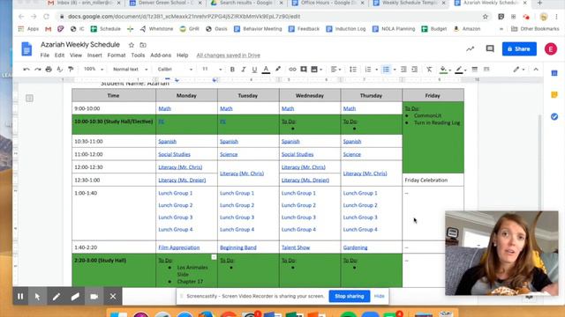Toggle the bulleted list button
The image size is (565, 317).
(x=386, y=70)
